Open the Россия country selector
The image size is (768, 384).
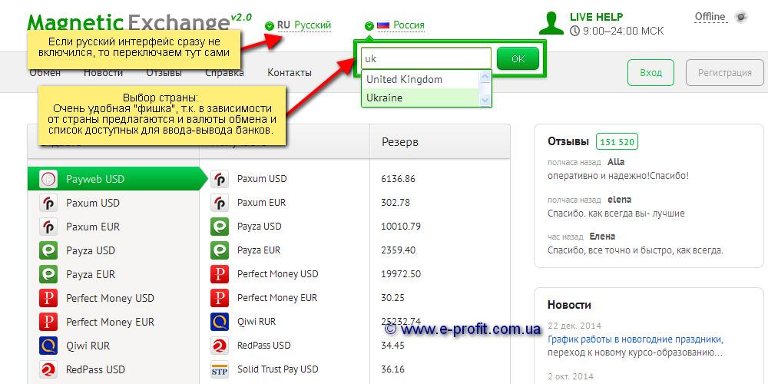[401, 25]
